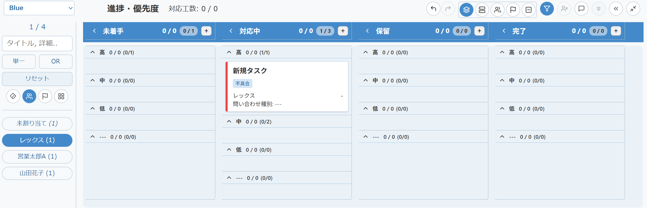647x208 pixels.
Task: Select the tag filter icon in sidebar
Action: pos(13,96)
